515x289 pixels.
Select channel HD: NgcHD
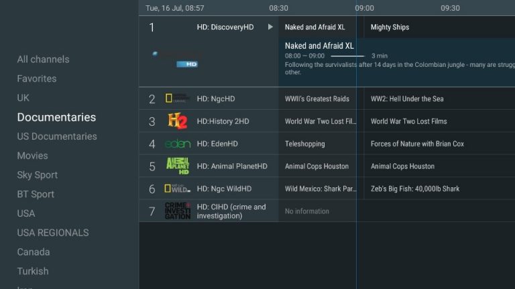point(216,98)
